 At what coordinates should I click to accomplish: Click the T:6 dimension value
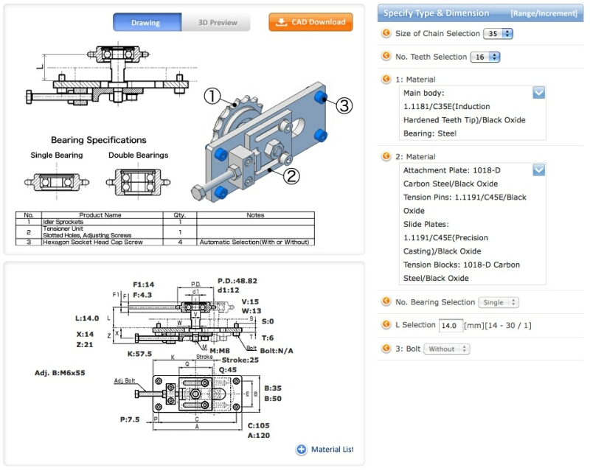pyautogui.click(x=268, y=338)
